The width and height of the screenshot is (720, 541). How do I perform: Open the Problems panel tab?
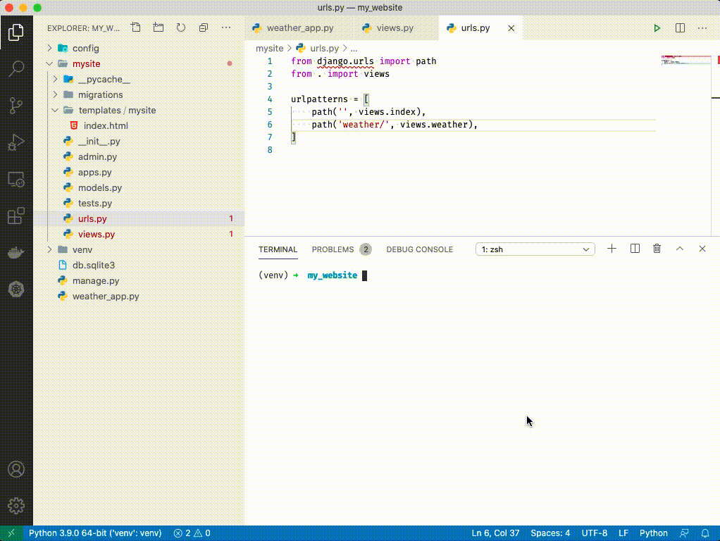333,249
